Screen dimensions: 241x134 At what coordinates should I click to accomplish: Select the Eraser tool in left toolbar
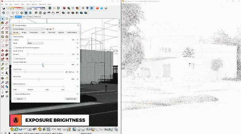pyautogui.click(x=7, y=23)
